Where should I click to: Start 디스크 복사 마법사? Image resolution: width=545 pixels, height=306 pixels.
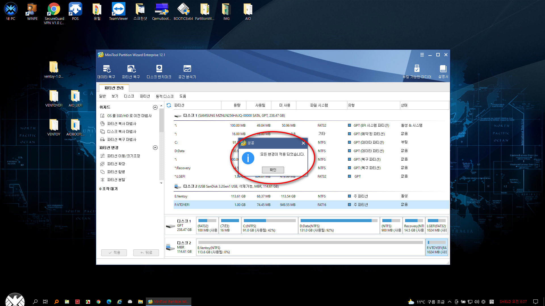coord(118,131)
